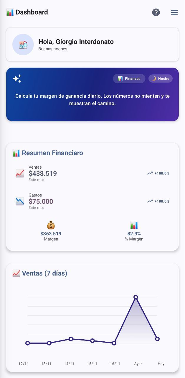The width and height of the screenshot is (185, 378).
Task: Enable the Finanzas category toggle
Action: [129, 79]
